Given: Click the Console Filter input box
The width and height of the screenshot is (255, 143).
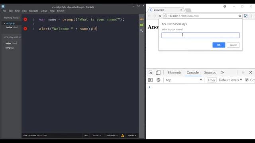Looking at the screenshot, I should 212,80.
